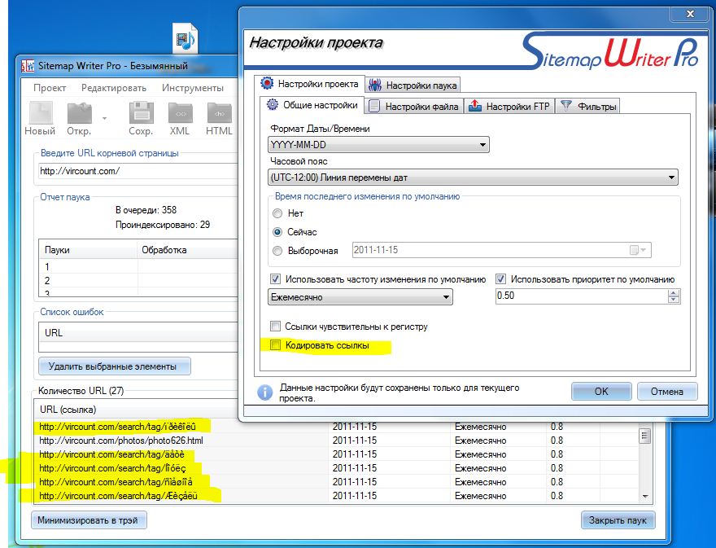Open the media file icon on desktop
Screen dimensions: 716x548
[x=186, y=38]
